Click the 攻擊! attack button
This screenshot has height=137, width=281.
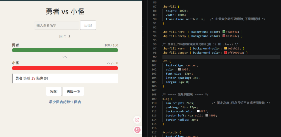pos(54,91)
